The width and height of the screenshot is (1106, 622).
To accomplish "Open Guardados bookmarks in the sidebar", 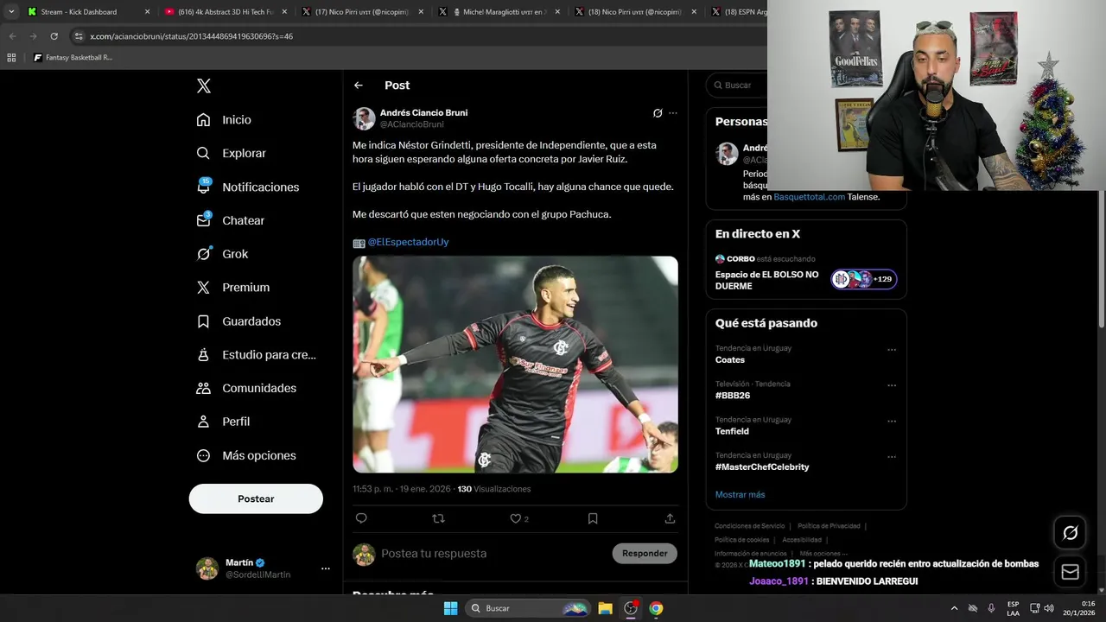I will pos(238,321).
